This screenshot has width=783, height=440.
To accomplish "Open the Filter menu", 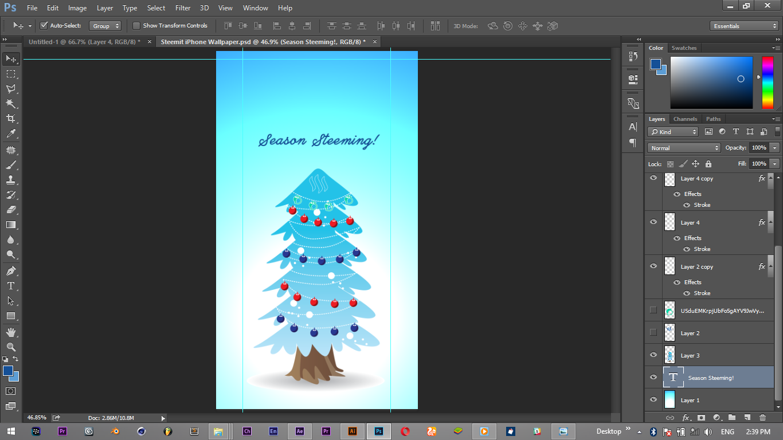I will pos(183,8).
